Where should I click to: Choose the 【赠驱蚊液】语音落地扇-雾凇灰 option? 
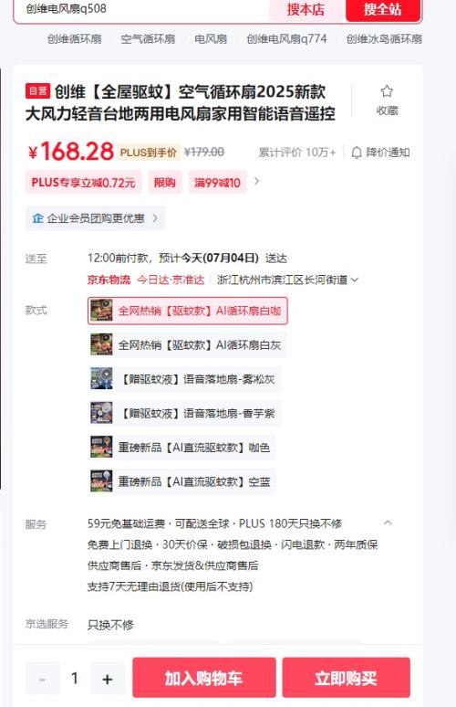(184, 379)
